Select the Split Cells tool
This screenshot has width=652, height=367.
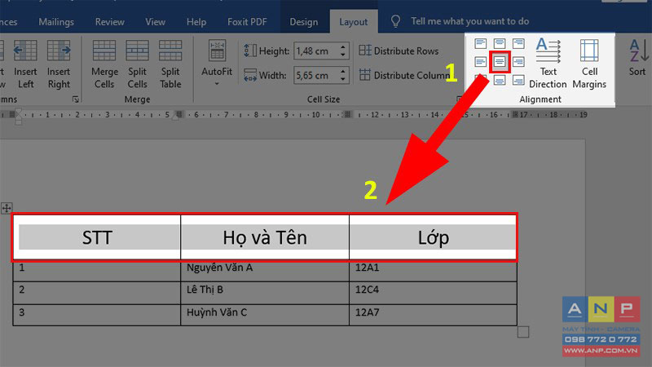[x=137, y=64]
